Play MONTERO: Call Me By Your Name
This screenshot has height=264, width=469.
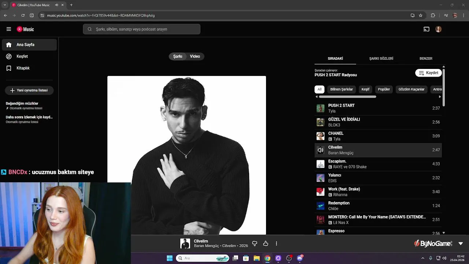tap(378, 220)
